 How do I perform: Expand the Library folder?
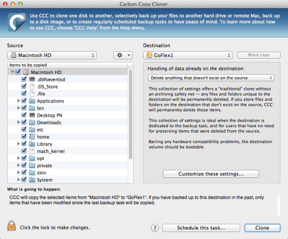click(x=18, y=144)
